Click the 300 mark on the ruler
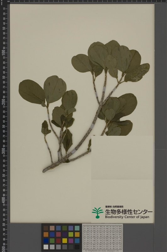The width and height of the screenshot is (167, 252). (x=3, y=151)
